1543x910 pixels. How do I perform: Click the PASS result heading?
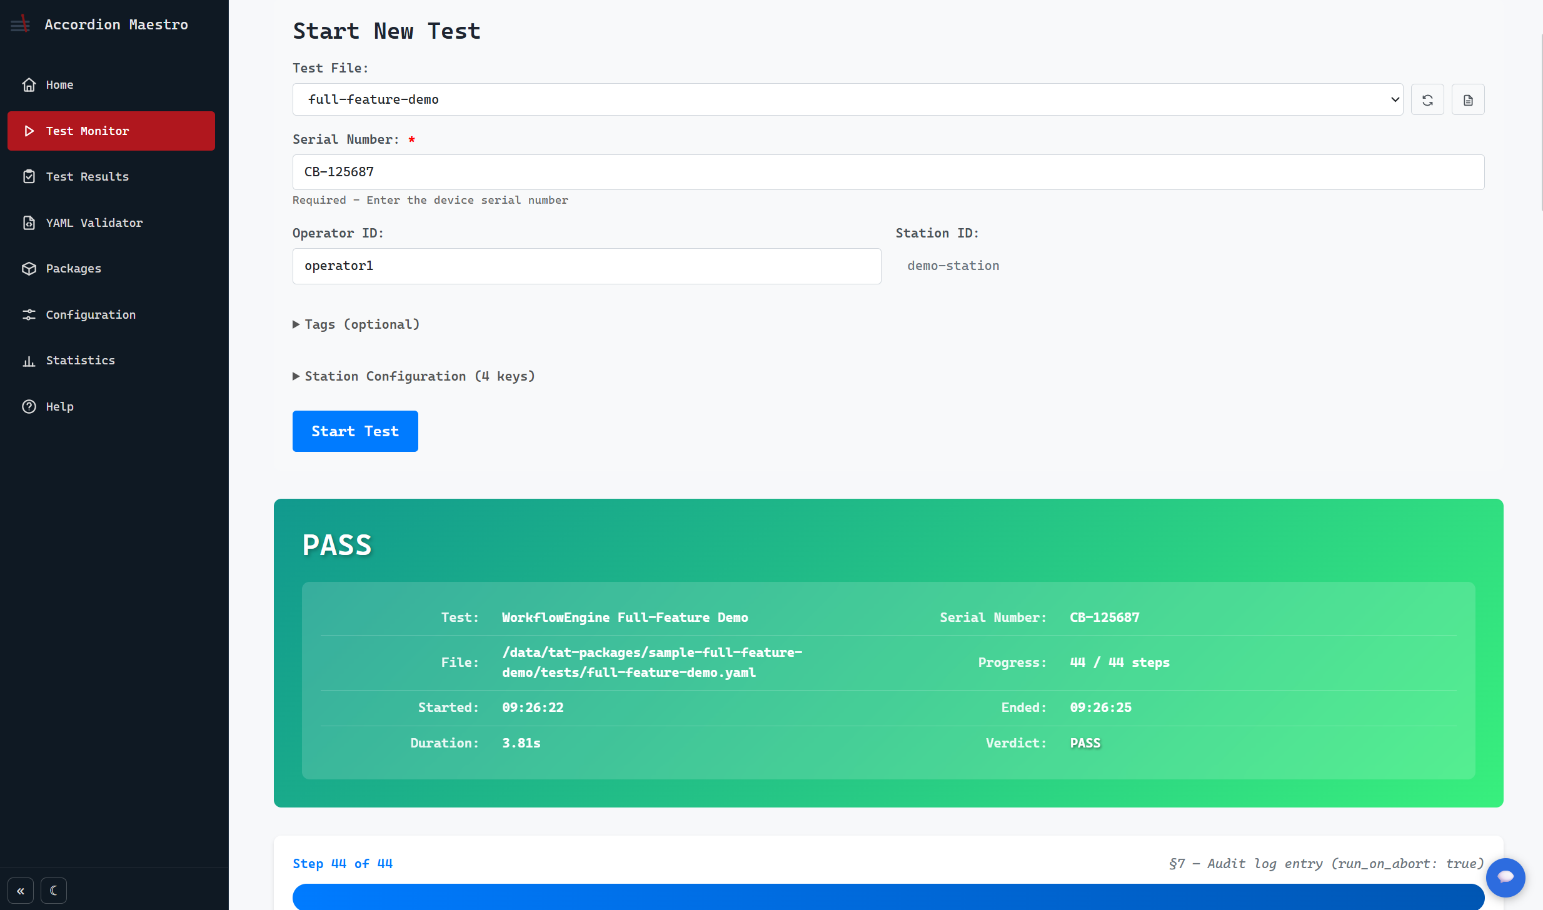coord(338,544)
